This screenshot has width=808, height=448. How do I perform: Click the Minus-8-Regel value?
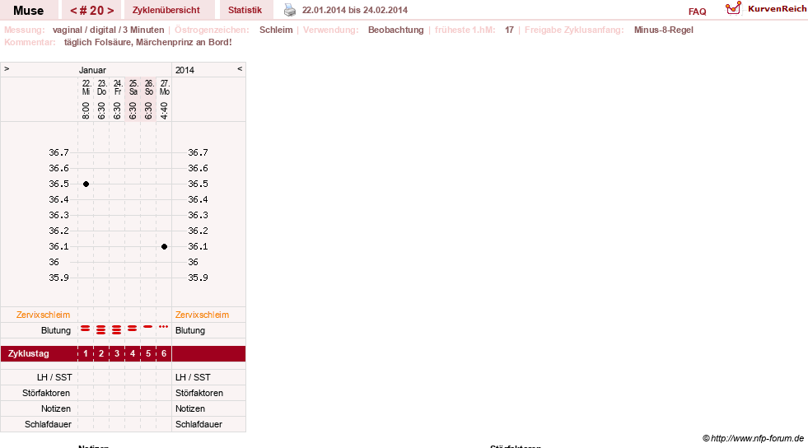(x=663, y=30)
